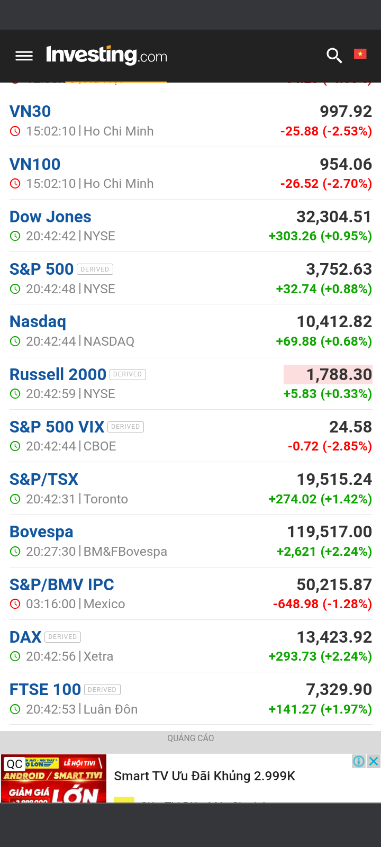The image size is (381, 847).
Task: Open the FTSE 100 index link
Action: point(45,689)
